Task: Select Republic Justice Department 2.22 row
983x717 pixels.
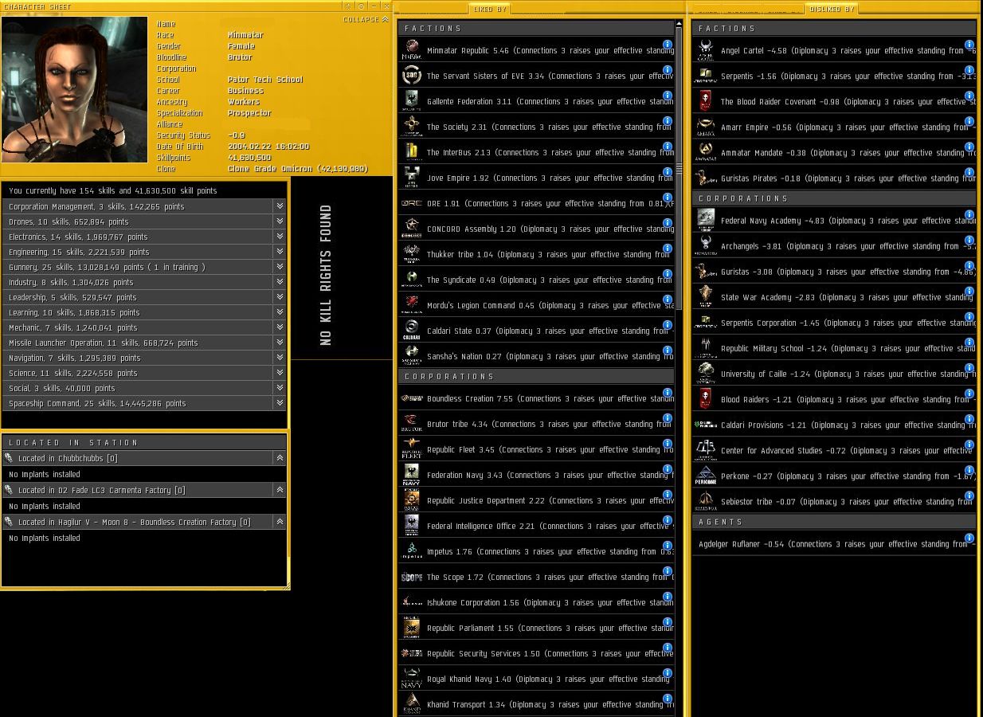Action: [535, 500]
